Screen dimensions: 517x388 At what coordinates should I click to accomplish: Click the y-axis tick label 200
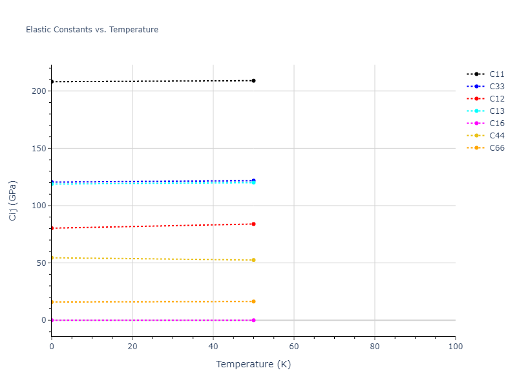(x=39, y=91)
